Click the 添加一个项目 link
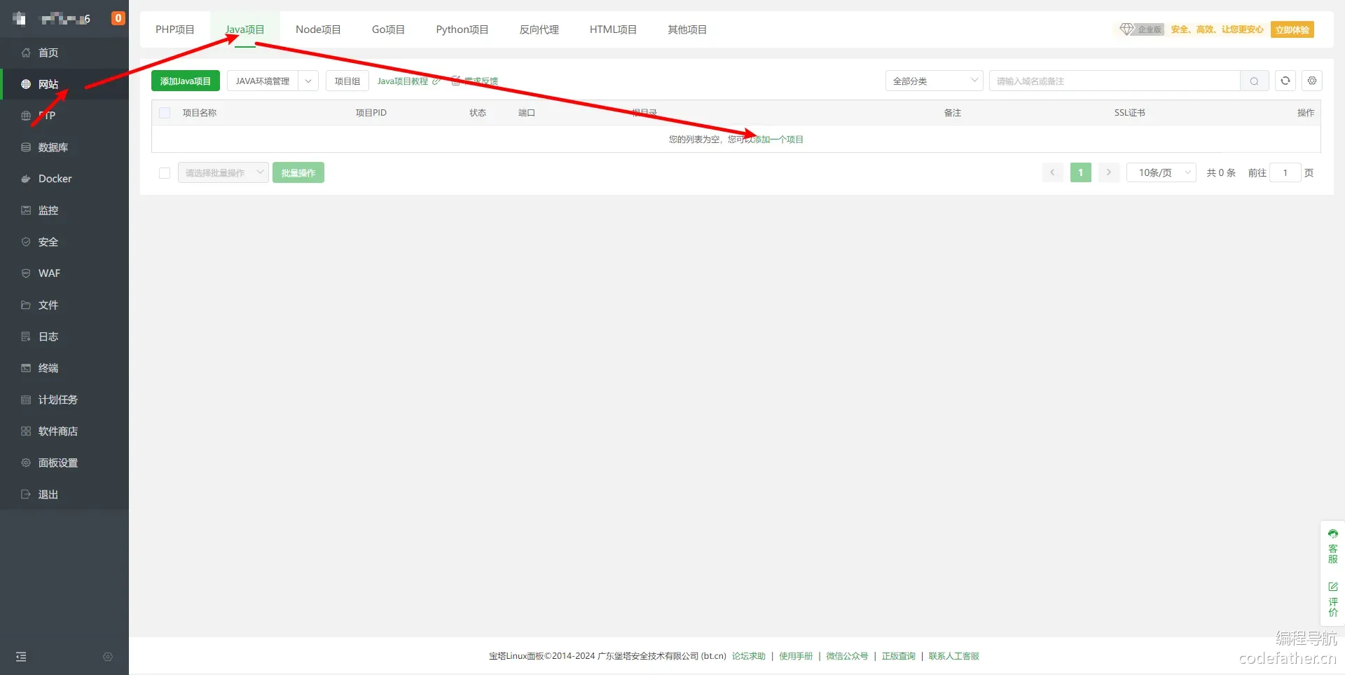 (778, 139)
